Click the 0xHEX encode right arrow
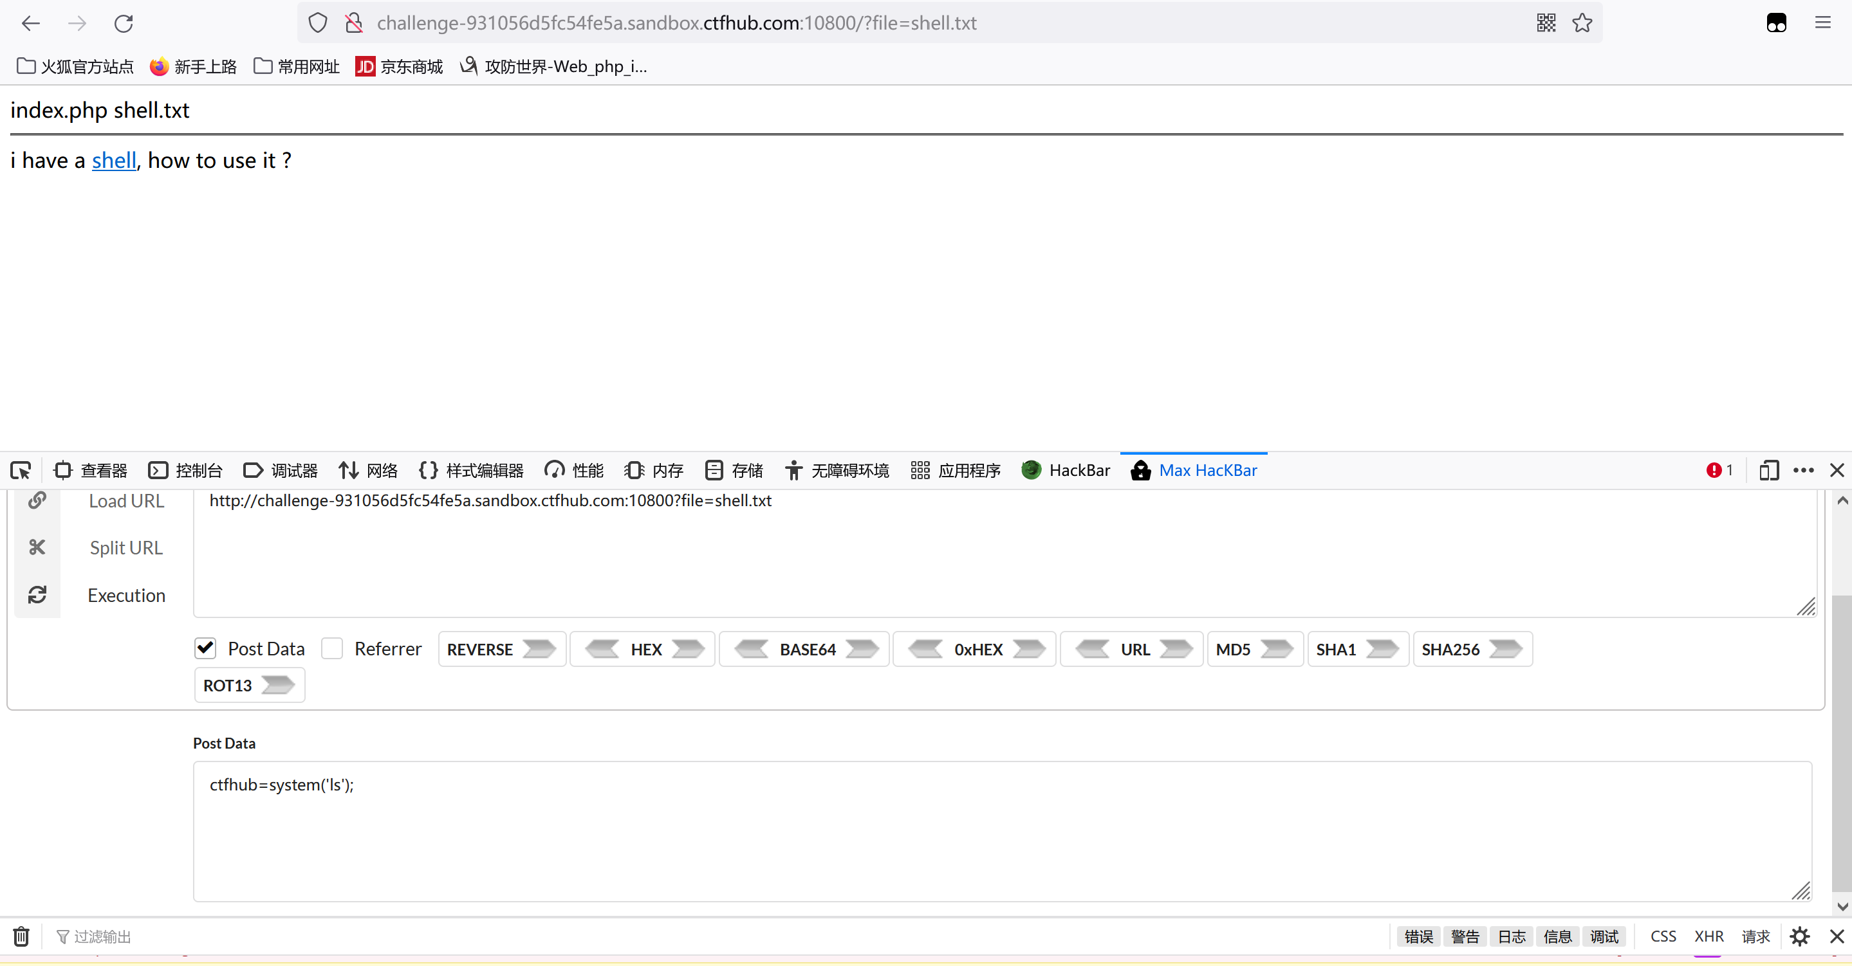1852x966 pixels. [x=1030, y=649]
